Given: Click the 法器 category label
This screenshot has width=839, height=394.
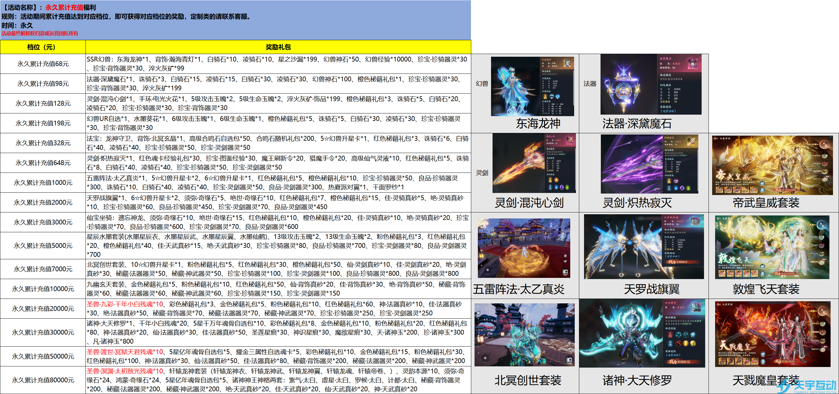Looking at the screenshot, I should 590,84.
